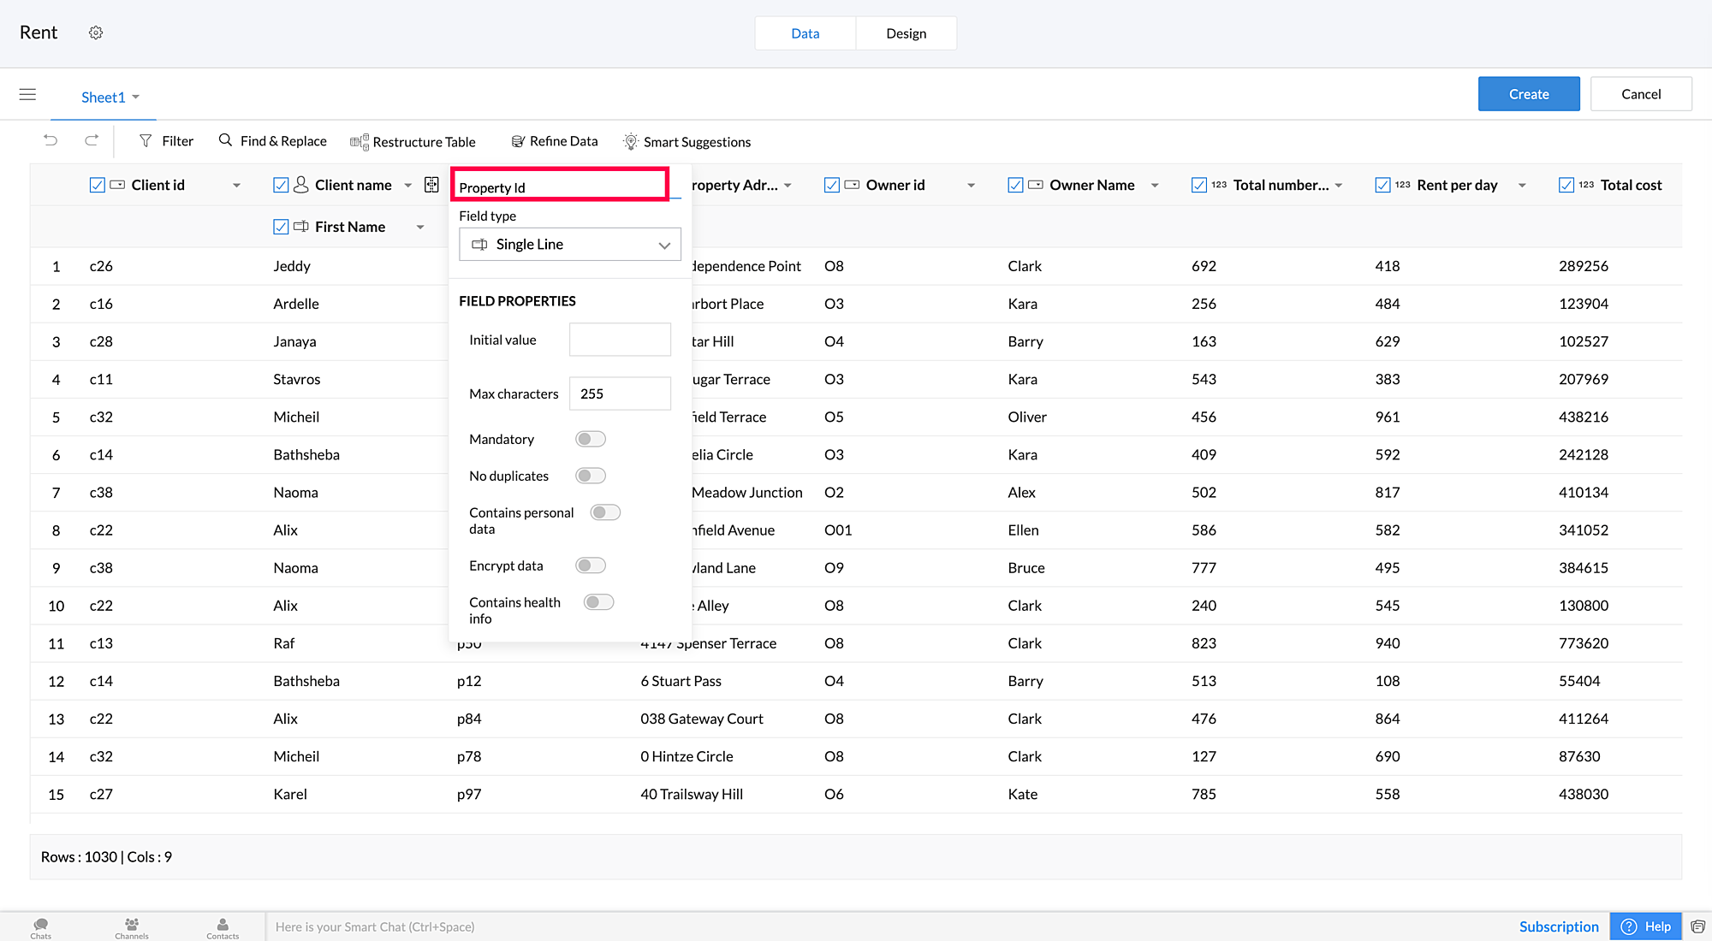Toggle Encrypt data switch
The image size is (1712, 941).
pos(591,565)
